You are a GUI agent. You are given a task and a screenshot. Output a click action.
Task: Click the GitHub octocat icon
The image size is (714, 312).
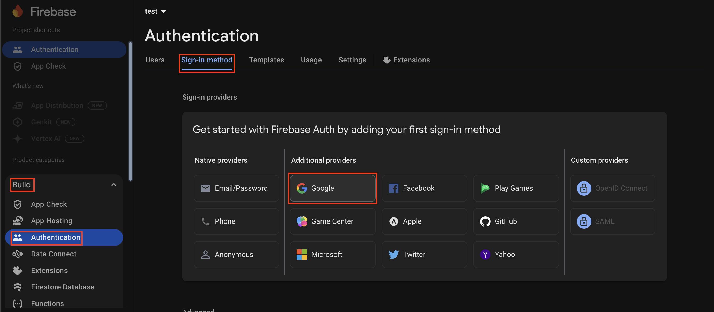[x=485, y=221]
